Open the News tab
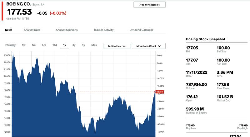The height and width of the screenshot is (137, 250). pos(9,30)
